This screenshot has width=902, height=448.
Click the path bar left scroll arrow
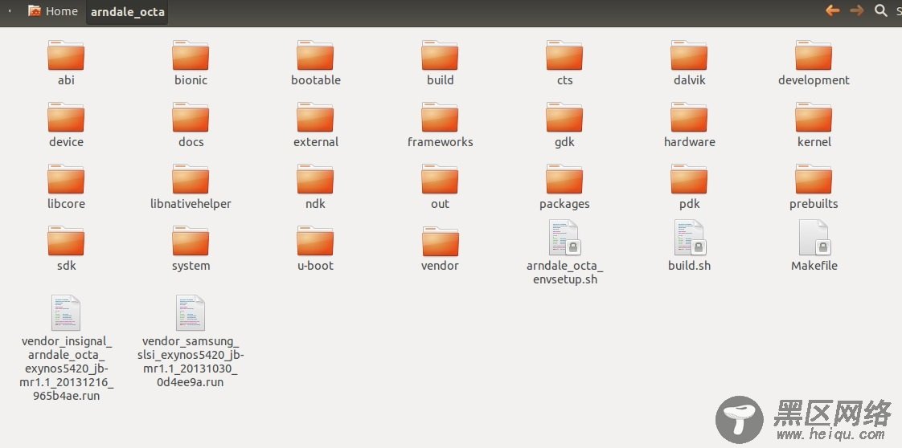(10, 11)
